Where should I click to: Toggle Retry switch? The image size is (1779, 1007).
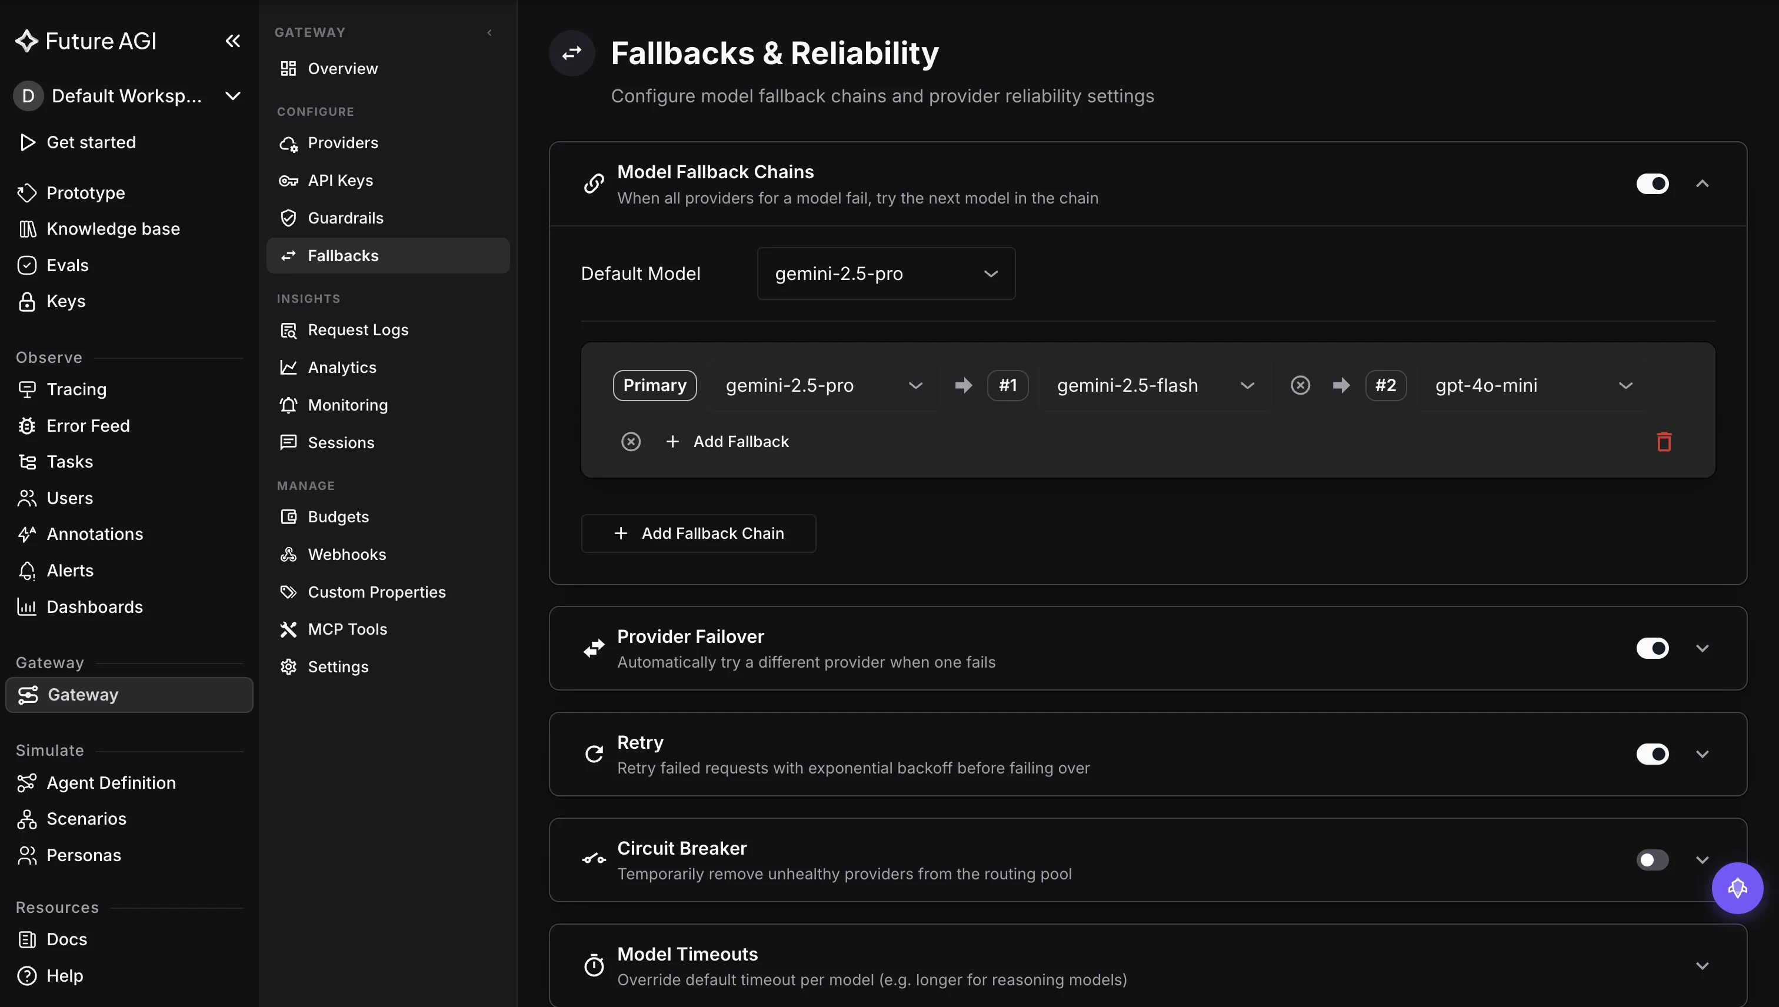tap(1653, 754)
